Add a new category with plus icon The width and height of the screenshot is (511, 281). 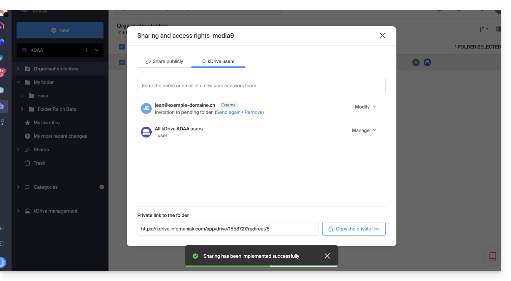(x=102, y=187)
